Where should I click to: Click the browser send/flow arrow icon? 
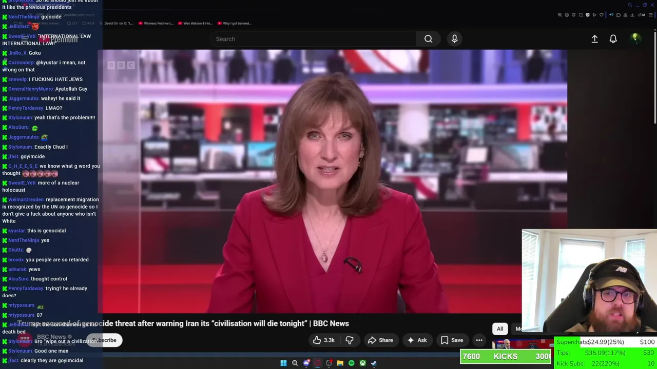click(594, 15)
